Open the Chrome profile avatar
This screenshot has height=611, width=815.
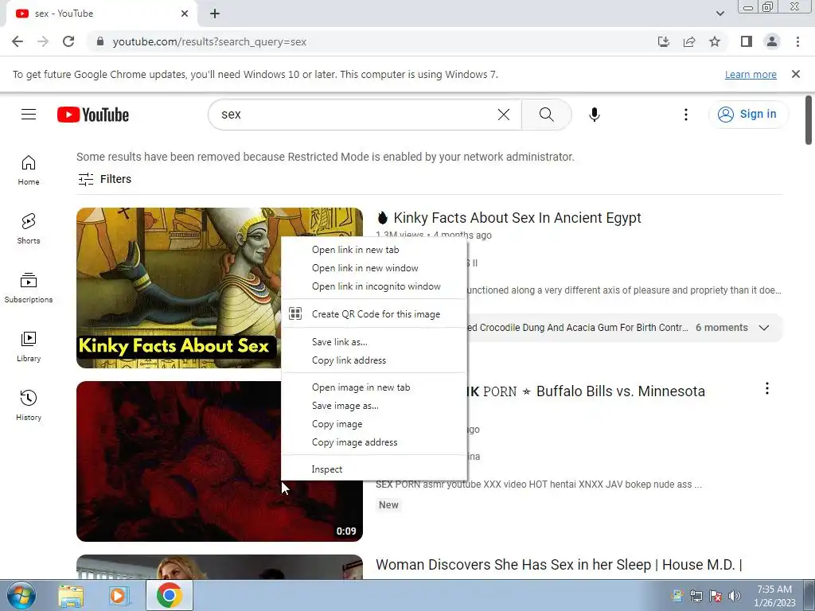772,41
